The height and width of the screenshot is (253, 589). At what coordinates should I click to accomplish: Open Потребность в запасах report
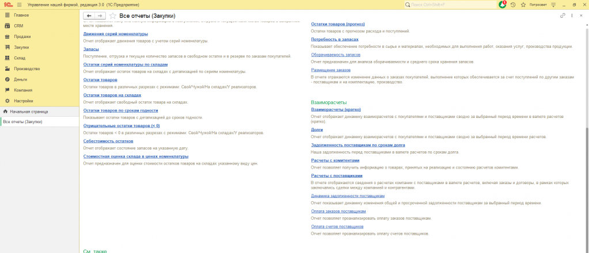coord(335,39)
